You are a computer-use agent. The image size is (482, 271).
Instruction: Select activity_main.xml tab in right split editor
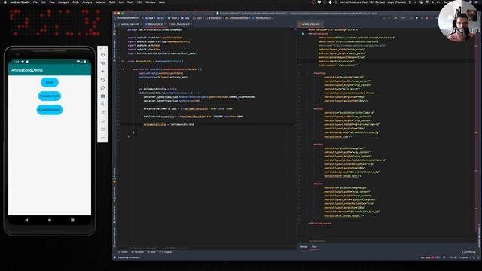tap(310, 24)
